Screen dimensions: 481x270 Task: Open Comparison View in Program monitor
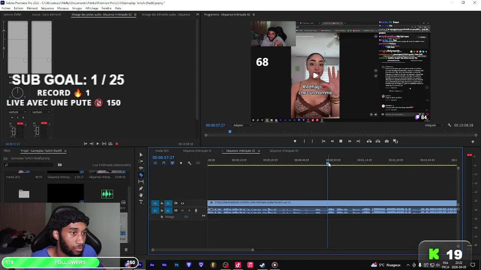pos(395,141)
